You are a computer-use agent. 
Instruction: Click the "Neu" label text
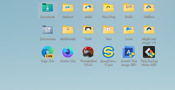[x=108, y=39]
